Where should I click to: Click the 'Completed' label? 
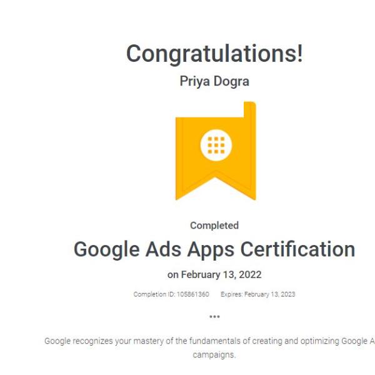click(214, 226)
